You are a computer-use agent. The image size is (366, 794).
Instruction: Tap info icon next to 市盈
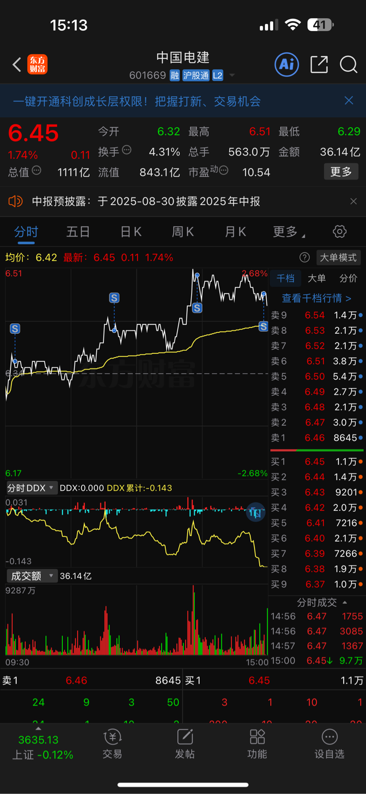pyautogui.click(x=224, y=171)
